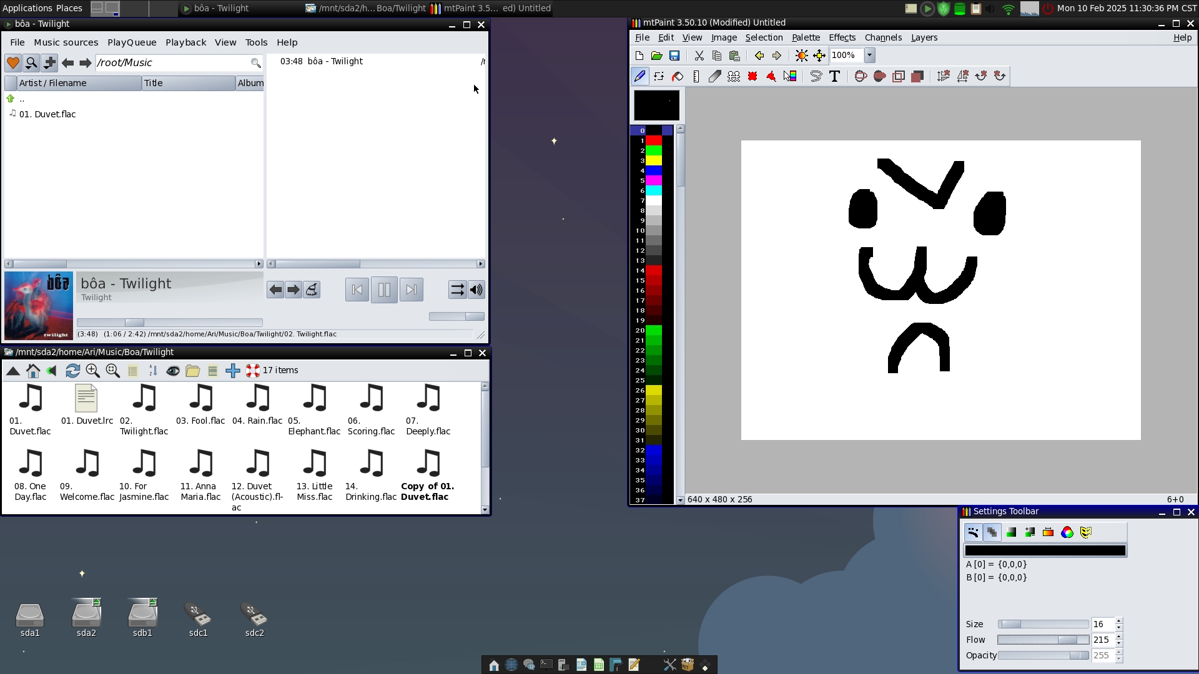Image resolution: width=1199 pixels, height=674 pixels.
Task: Select the lasso selection tool
Action: click(x=816, y=76)
